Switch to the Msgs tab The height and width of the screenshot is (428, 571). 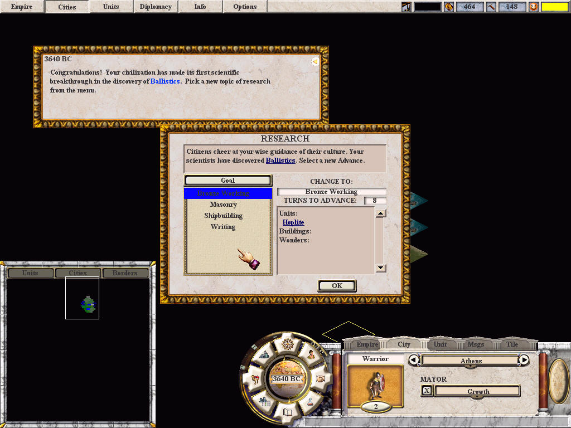pyautogui.click(x=476, y=344)
